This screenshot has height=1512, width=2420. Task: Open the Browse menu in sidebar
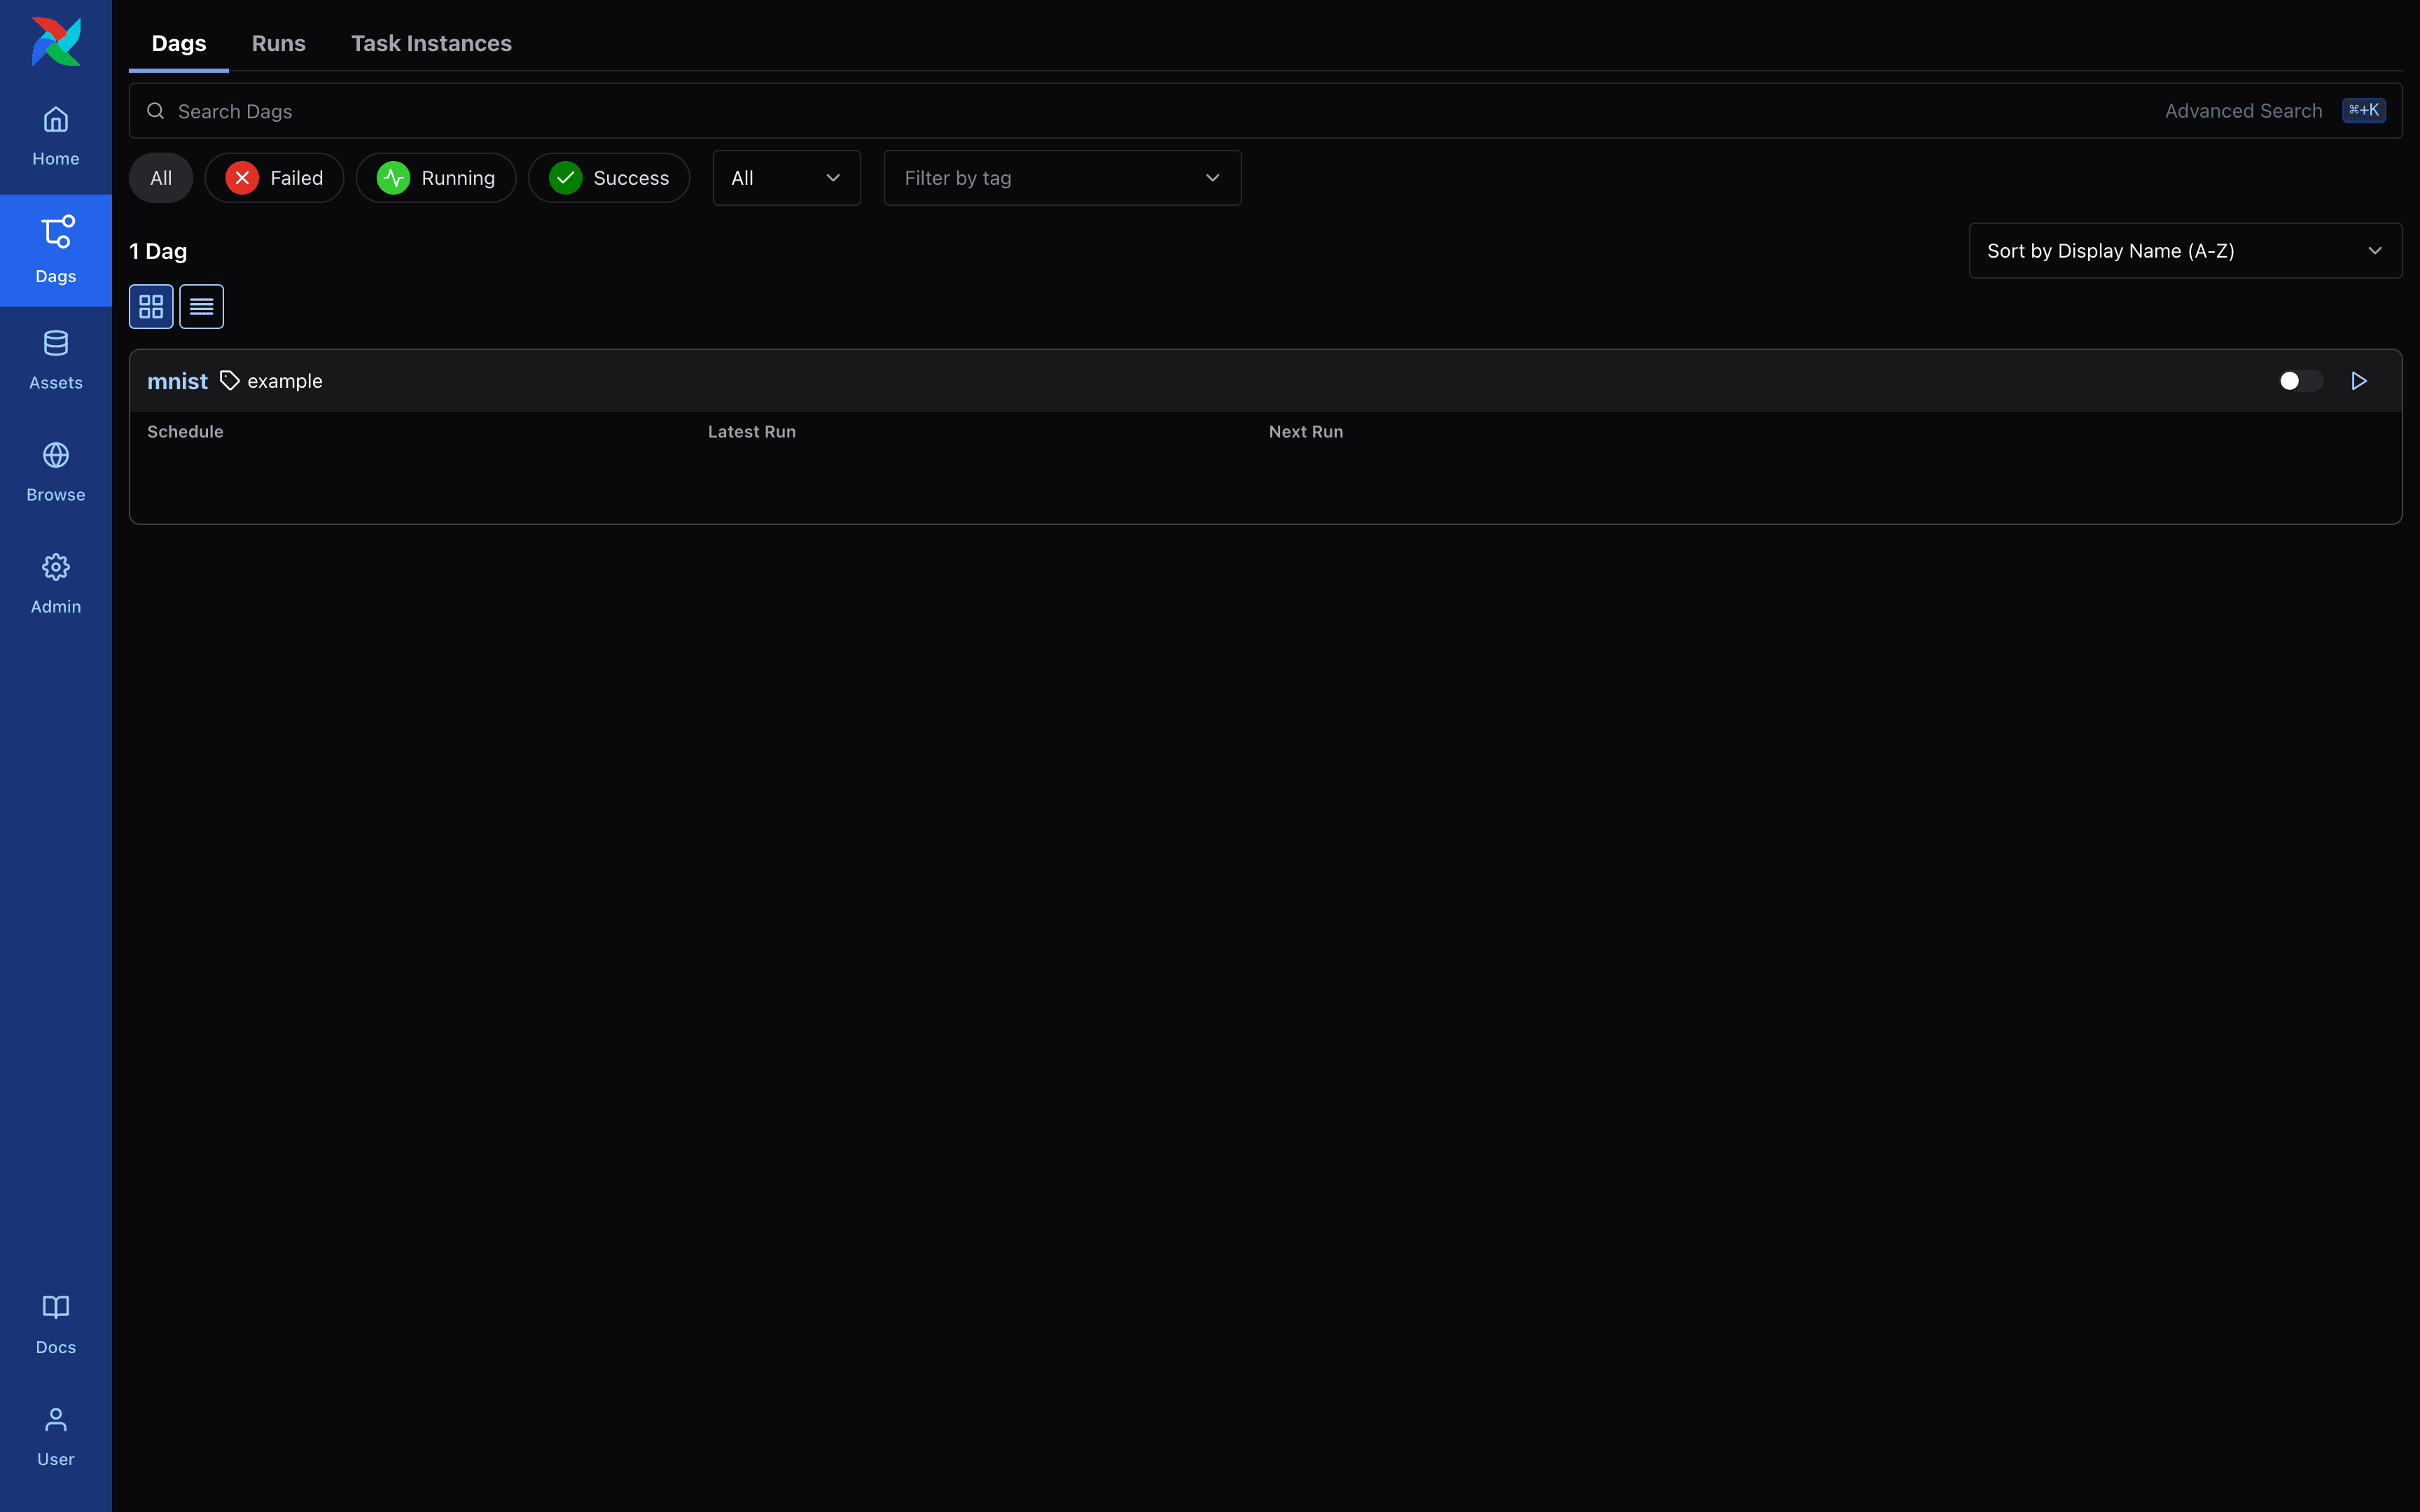point(56,473)
